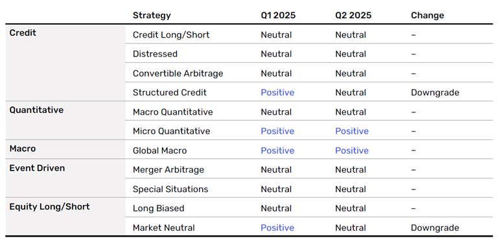Click the Distressed strategy cell
Viewport: 499px width, 240px height.
155,54
